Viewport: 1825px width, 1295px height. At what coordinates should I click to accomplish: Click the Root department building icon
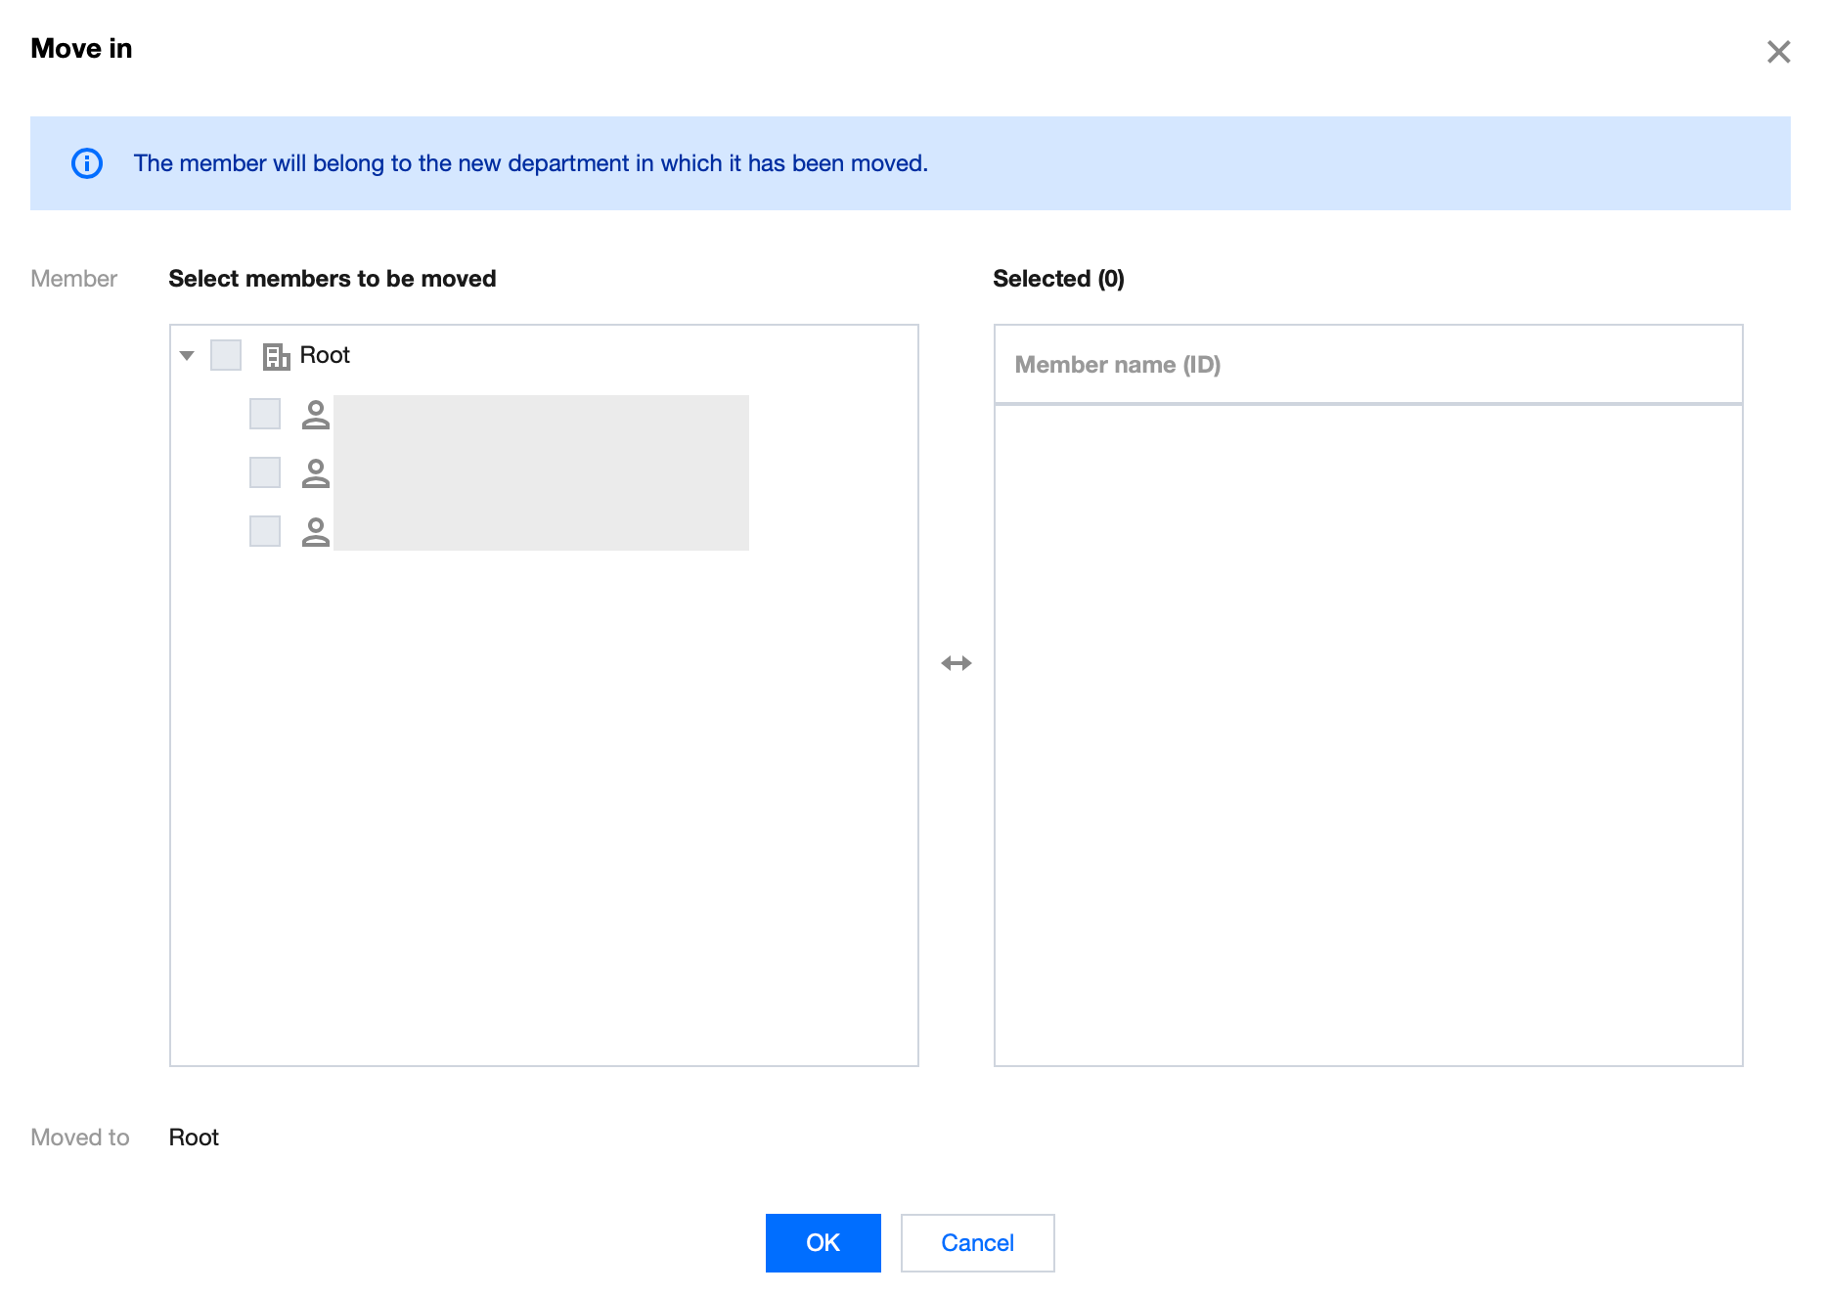pos(276,356)
